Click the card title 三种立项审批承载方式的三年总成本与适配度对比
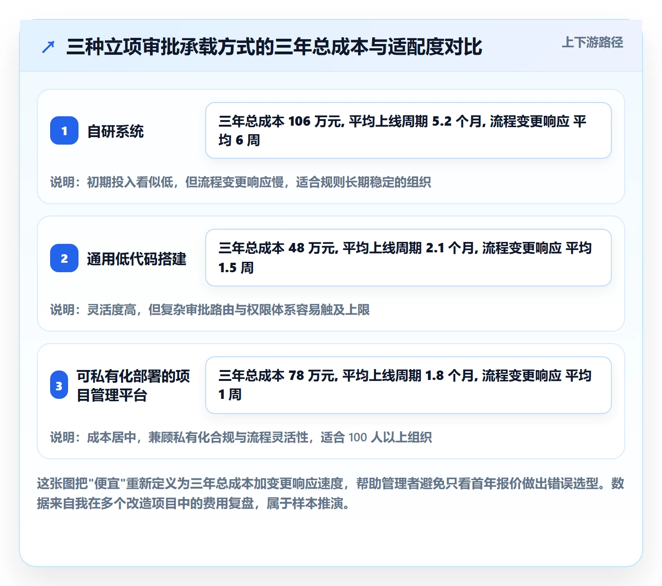662x586 pixels. [274, 47]
